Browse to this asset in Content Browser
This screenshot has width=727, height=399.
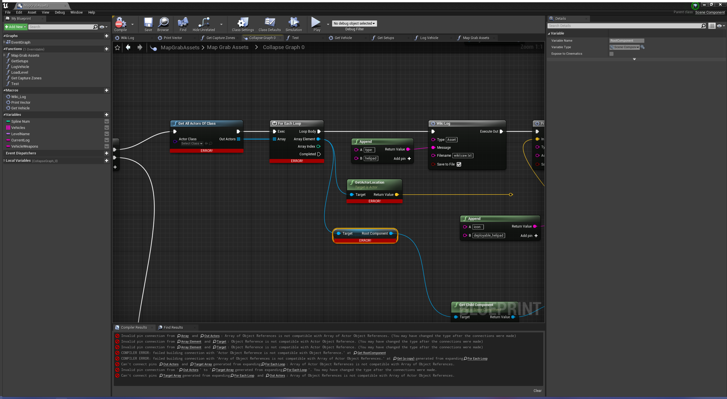pos(163,24)
